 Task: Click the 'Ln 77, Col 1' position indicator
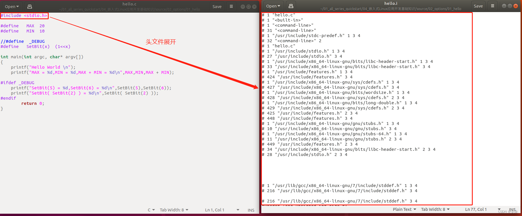(x=476, y=209)
